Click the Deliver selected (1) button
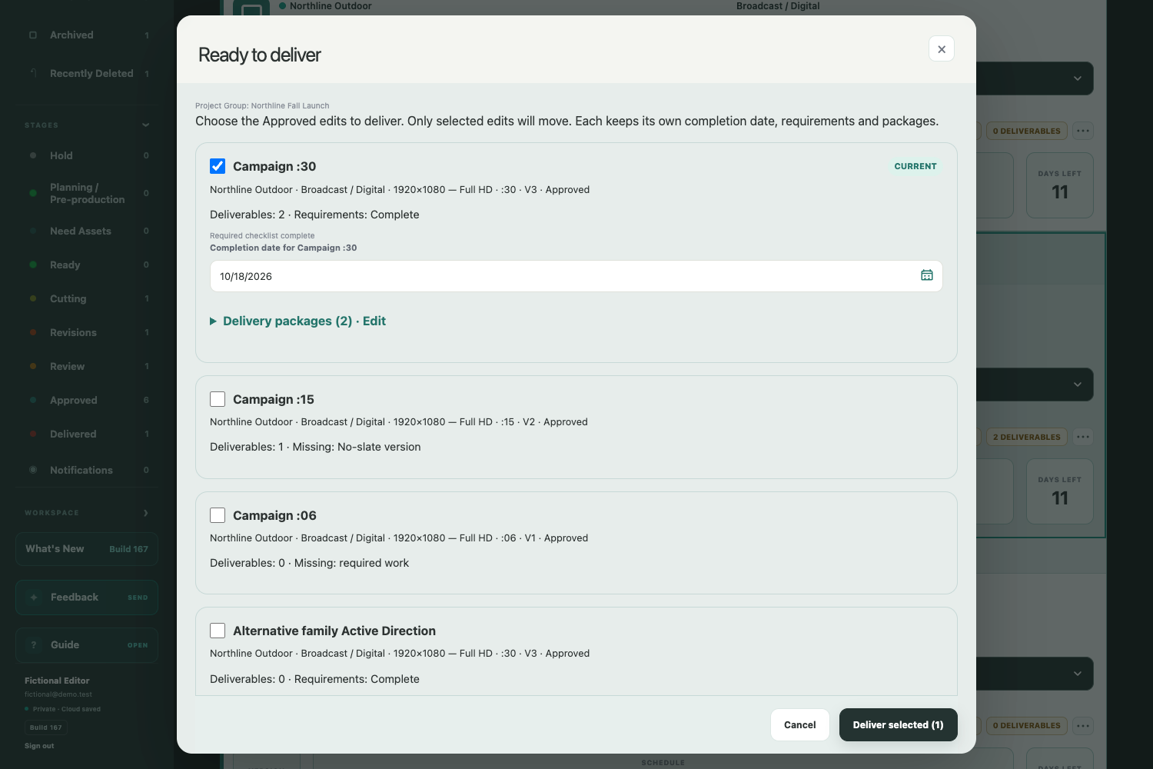Screen dimensions: 1153x769 (898, 724)
